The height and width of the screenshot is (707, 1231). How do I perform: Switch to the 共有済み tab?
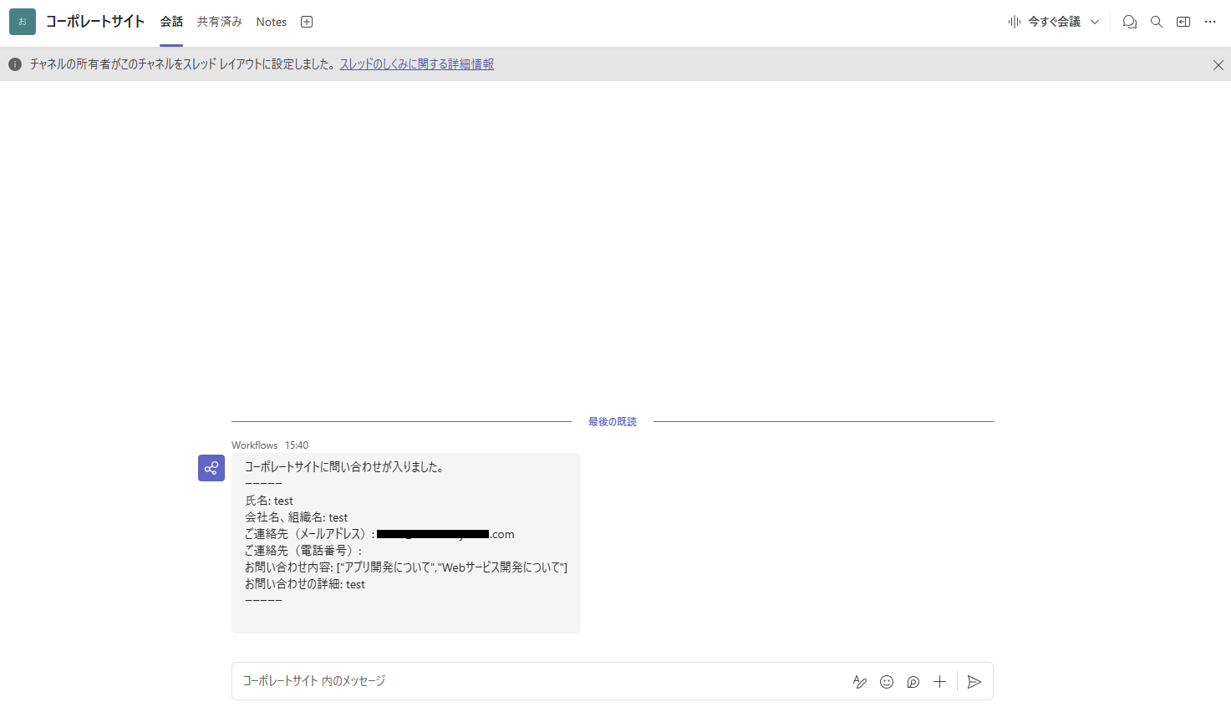pyautogui.click(x=219, y=21)
